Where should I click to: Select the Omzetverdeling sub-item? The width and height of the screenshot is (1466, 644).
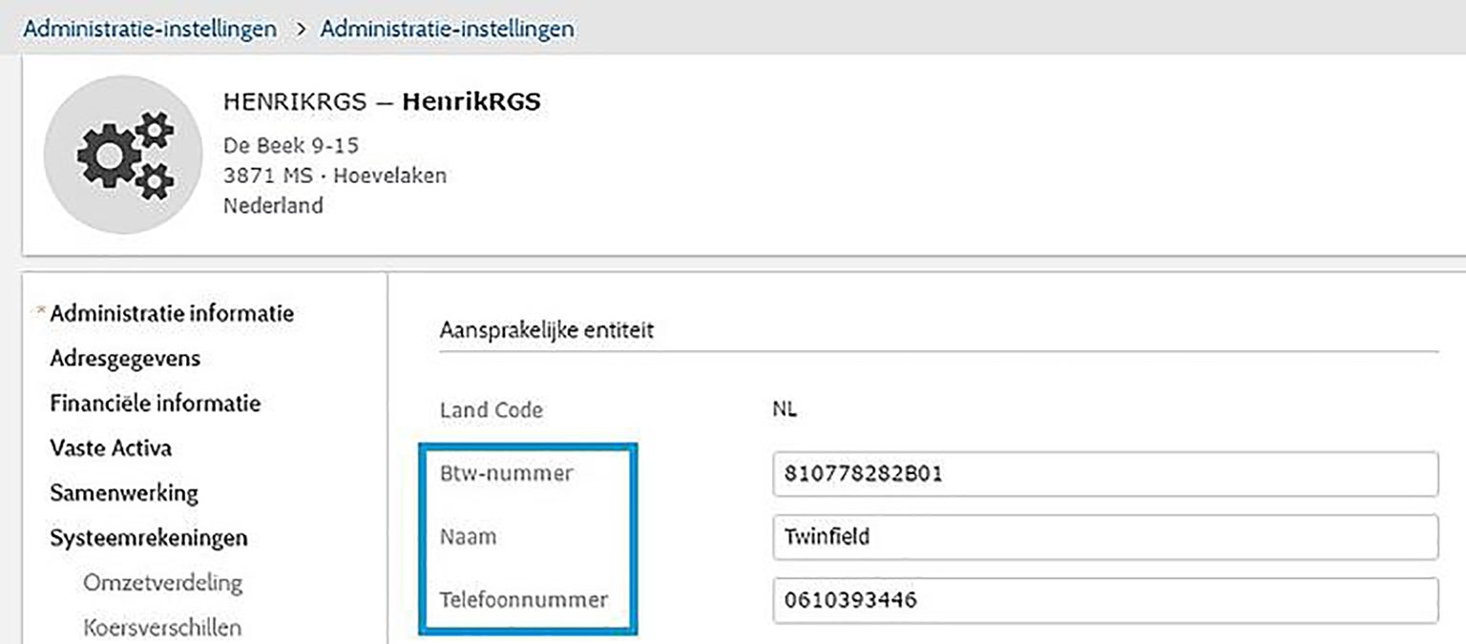click(x=162, y=582)
